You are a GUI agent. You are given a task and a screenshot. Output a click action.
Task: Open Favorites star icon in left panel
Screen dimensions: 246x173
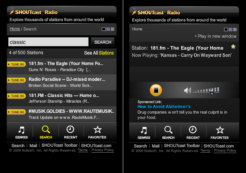[97, 132]
